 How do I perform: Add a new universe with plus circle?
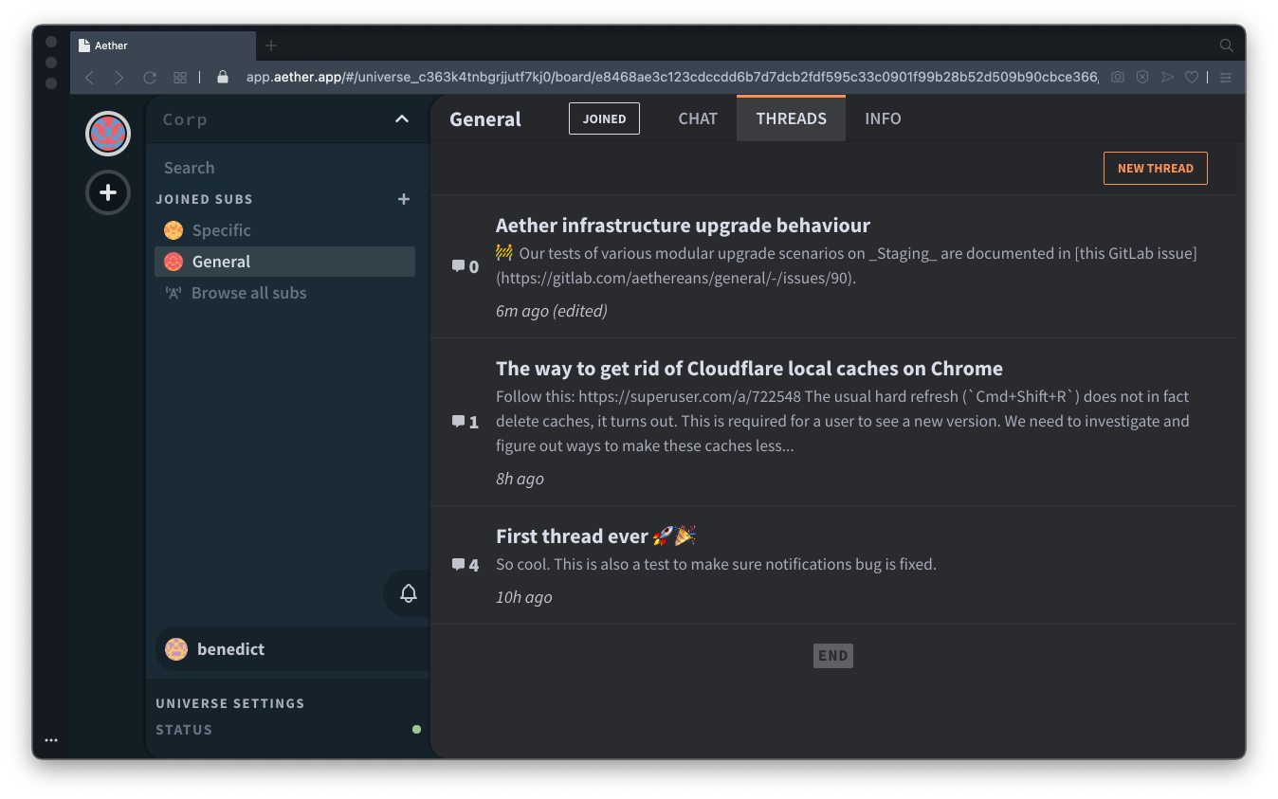point(108,192)
